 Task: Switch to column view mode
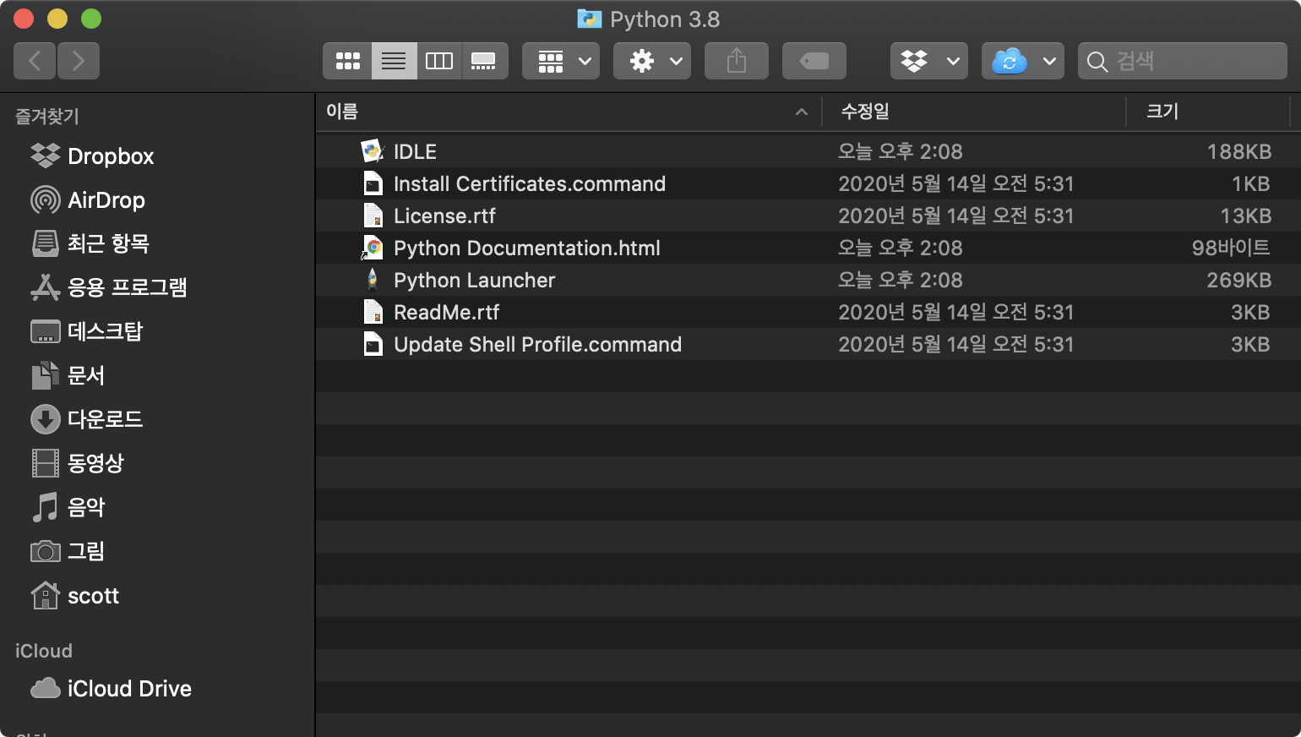tap(439, 61)
